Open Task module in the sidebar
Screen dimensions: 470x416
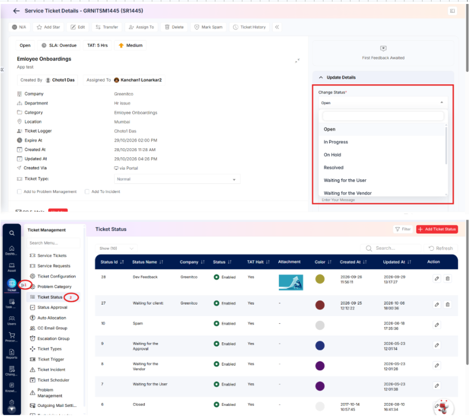tap(11, 303)
